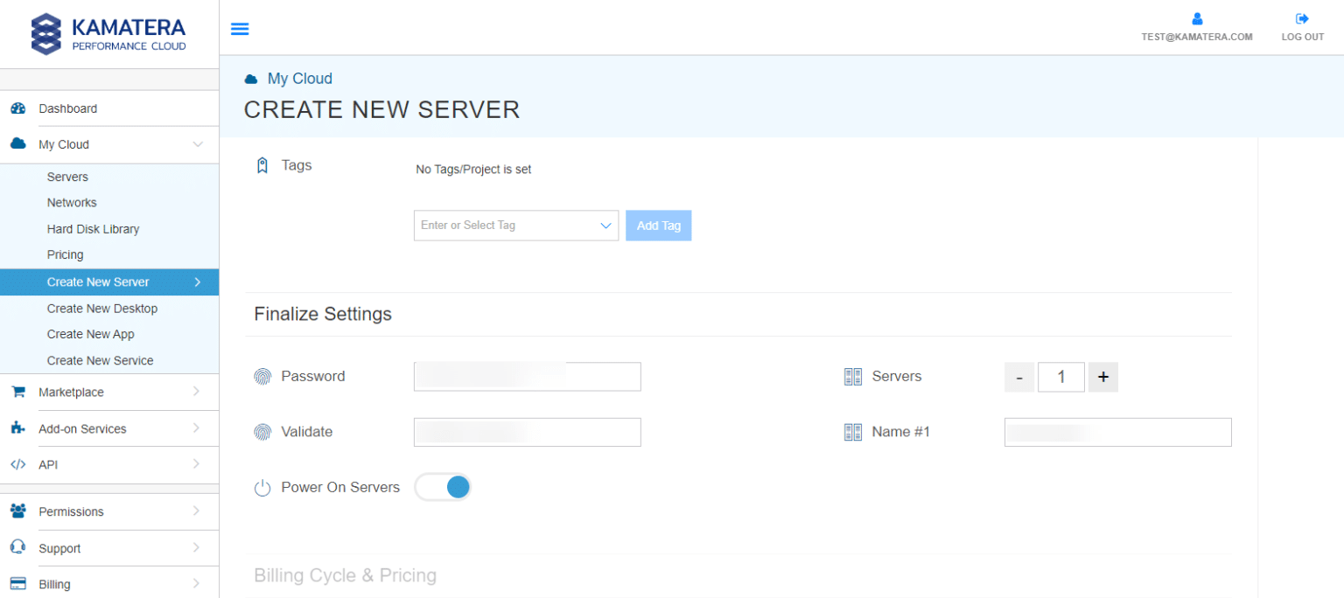This screenshot has width=1344, height=598.
Task: Toggle the Power On Servers switch
Action: 443,486
